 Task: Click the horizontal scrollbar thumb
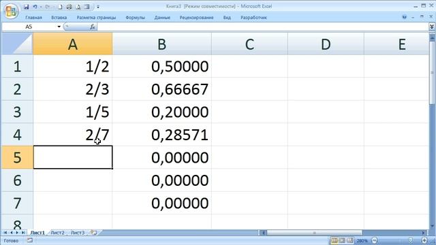315,233
